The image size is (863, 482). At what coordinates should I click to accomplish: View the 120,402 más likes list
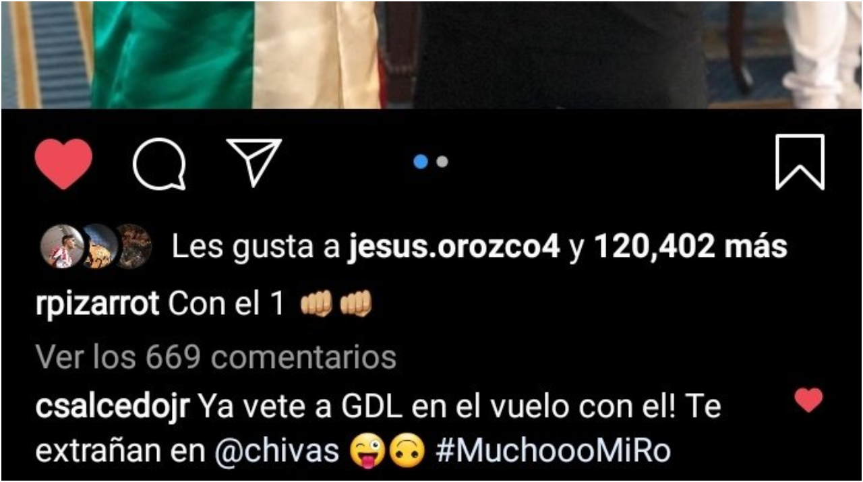(690, 247)
